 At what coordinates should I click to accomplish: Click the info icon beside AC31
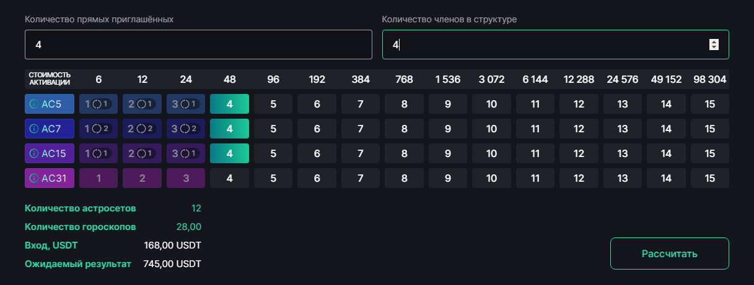33,179
